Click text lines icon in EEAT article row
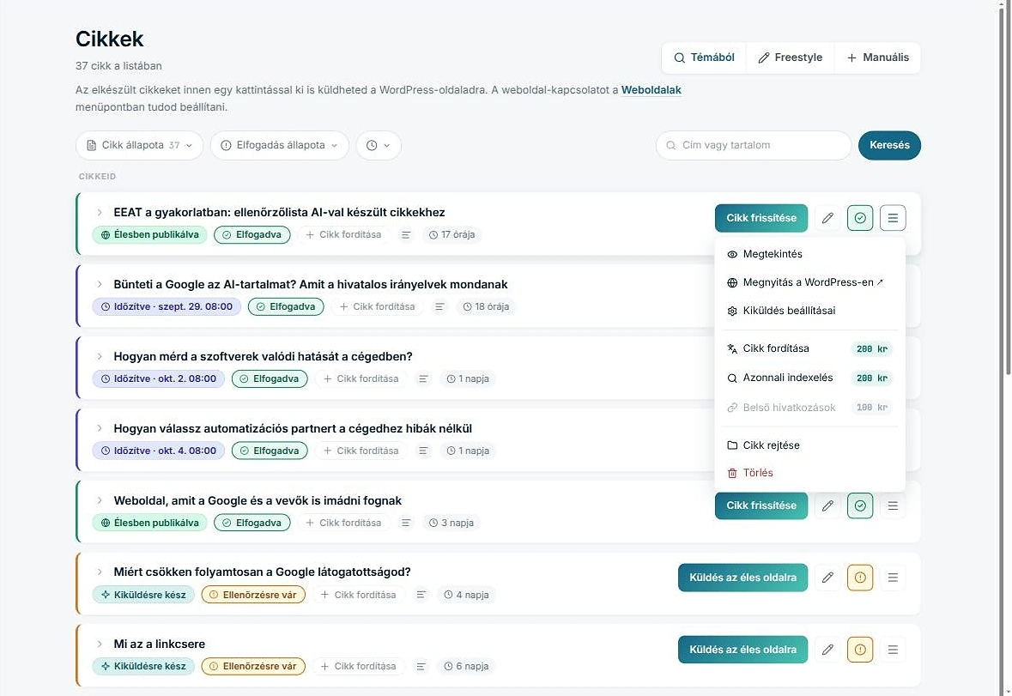 (x=405, y=235)
